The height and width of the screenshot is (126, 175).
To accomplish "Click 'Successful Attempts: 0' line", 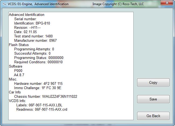I will [32, 53].
